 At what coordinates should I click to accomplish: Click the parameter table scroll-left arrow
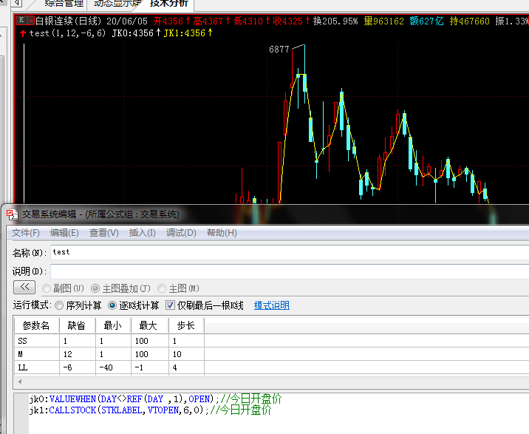pyautogui.click(x=20, y=382)
